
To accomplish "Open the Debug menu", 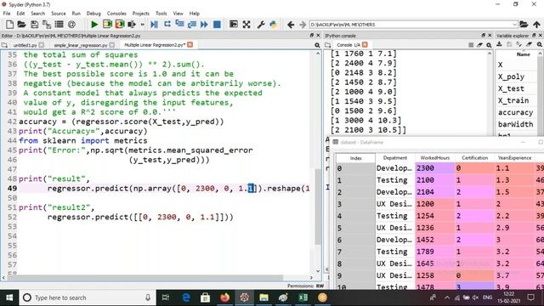I will [x=93, y=14].
